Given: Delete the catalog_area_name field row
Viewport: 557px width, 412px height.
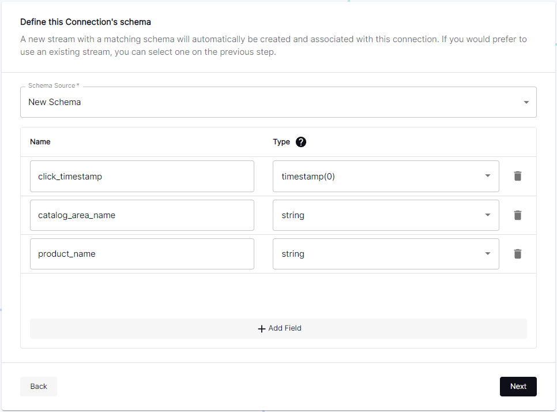Looking at the screenshot, I should 517,215.
